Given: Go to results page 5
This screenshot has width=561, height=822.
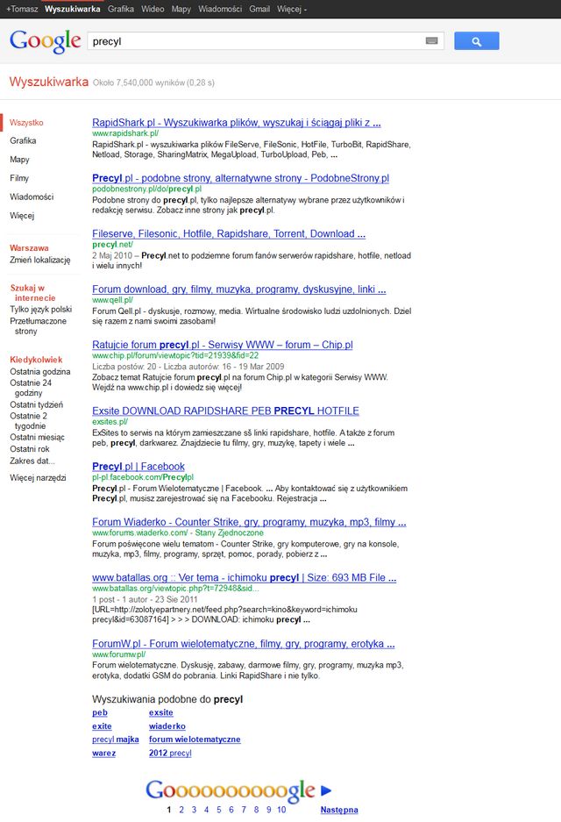Looking at the screenshot, I should [x=219, y=810].
